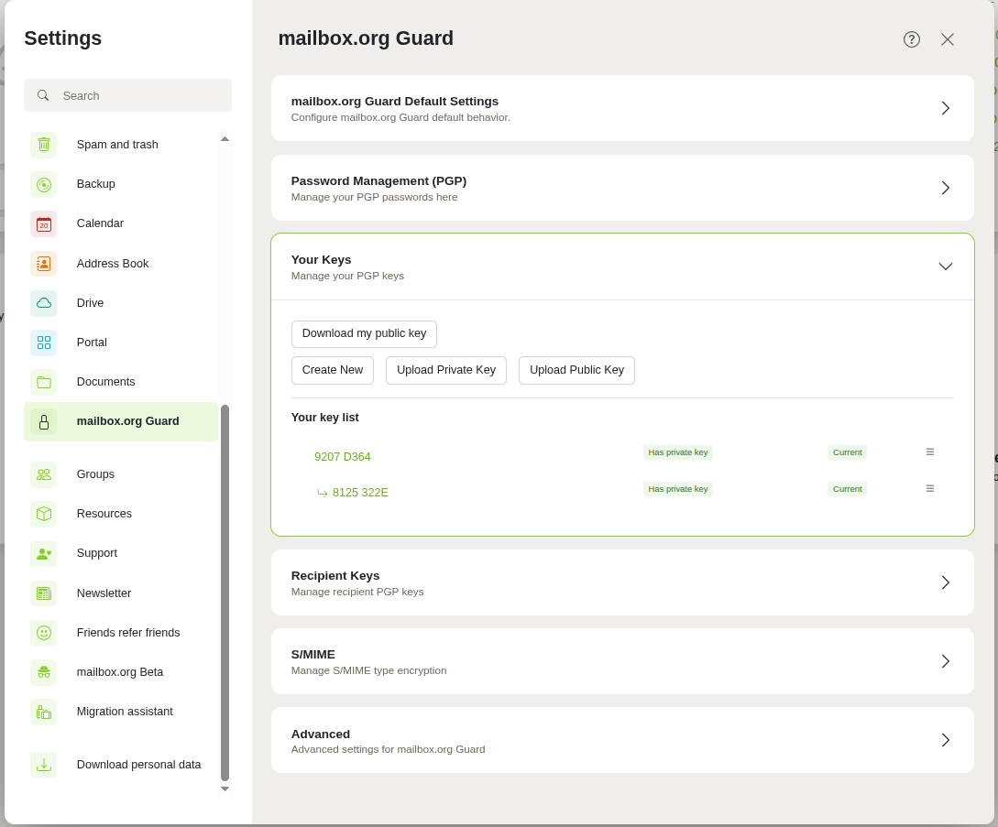Image resolution: width=998 pixels, height=827 pixels.
Task: Open the help question mark icon
Action: [x=912, y=39]
